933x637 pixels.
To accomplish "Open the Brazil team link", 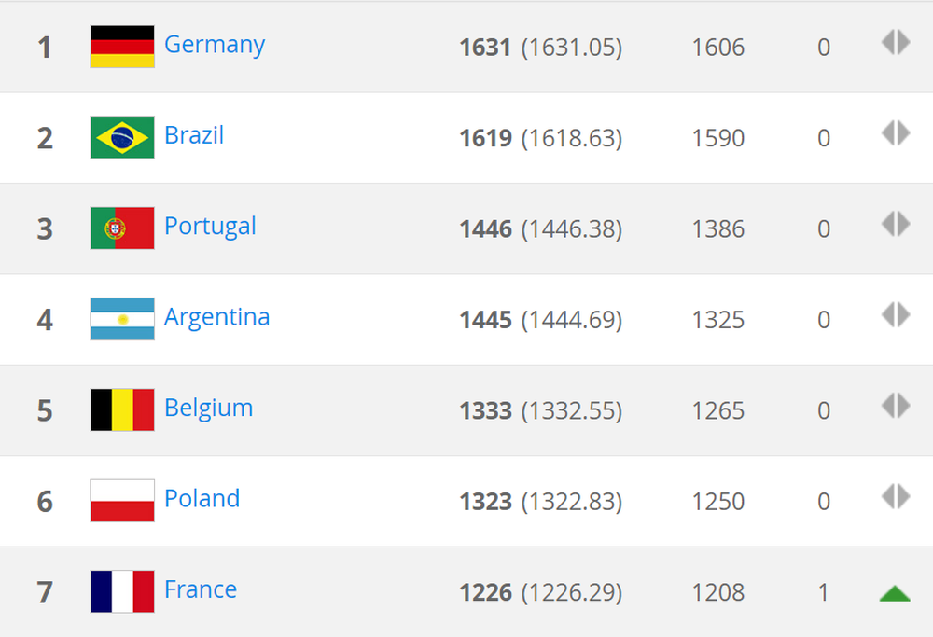I will point(194,135).
